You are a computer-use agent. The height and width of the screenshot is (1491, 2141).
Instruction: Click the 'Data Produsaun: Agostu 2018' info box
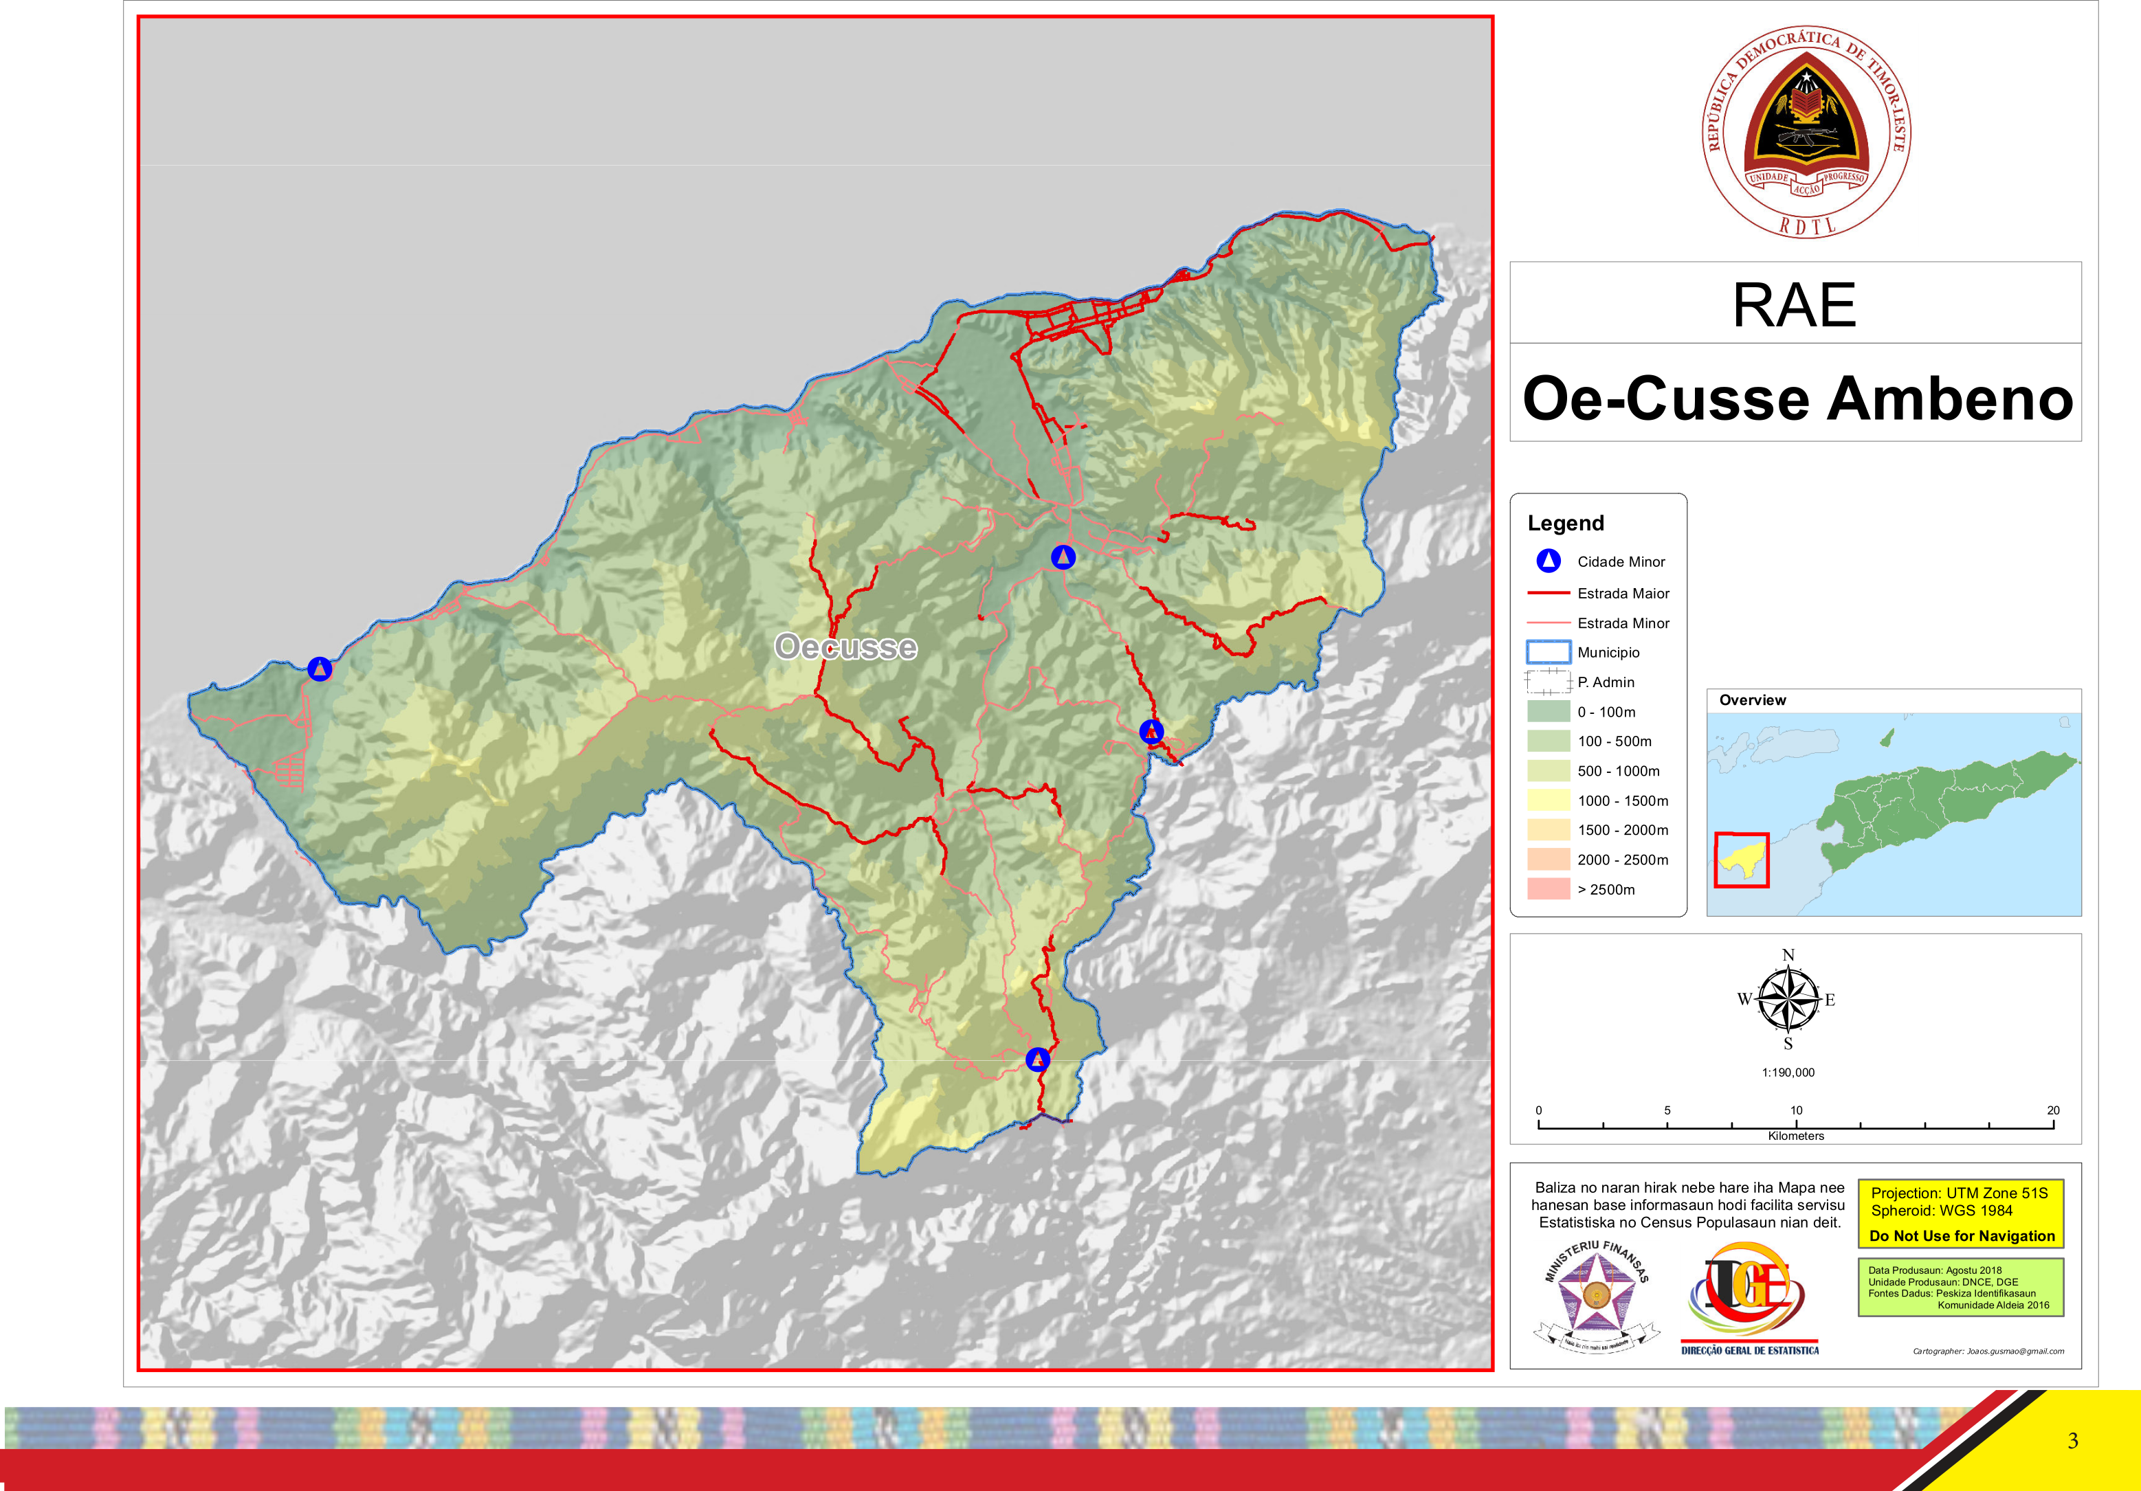(1960, 1287)
